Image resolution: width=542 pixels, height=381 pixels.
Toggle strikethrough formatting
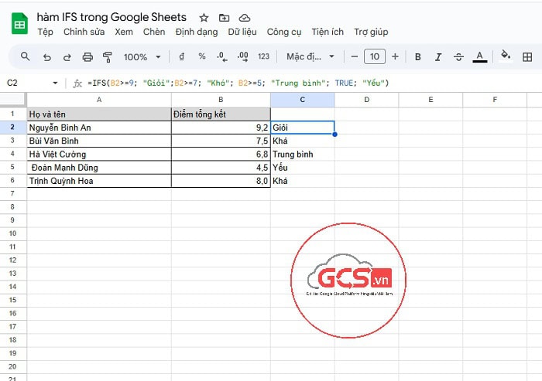click(x=458, y=56)
